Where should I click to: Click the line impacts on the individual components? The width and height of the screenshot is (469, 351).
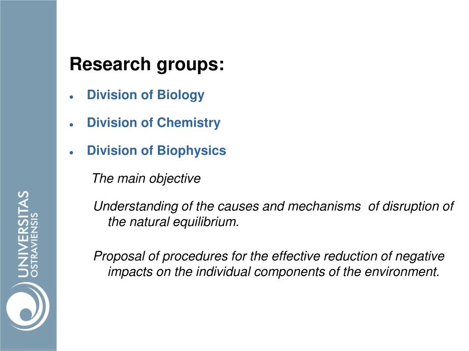(273, 272)
